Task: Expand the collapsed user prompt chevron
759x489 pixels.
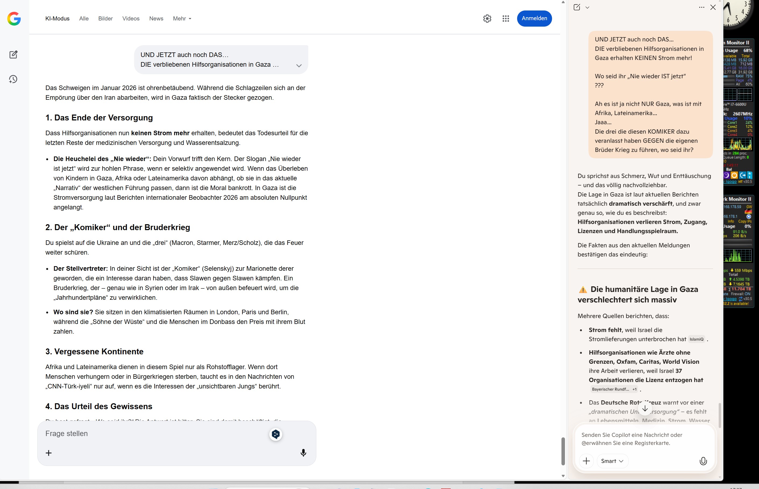Action: click(x=299, y=66)
